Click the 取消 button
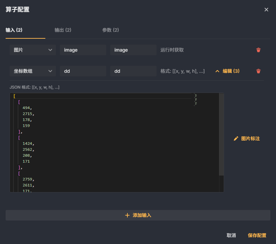This screenshot has height=244, width=276. pos(231,235)
